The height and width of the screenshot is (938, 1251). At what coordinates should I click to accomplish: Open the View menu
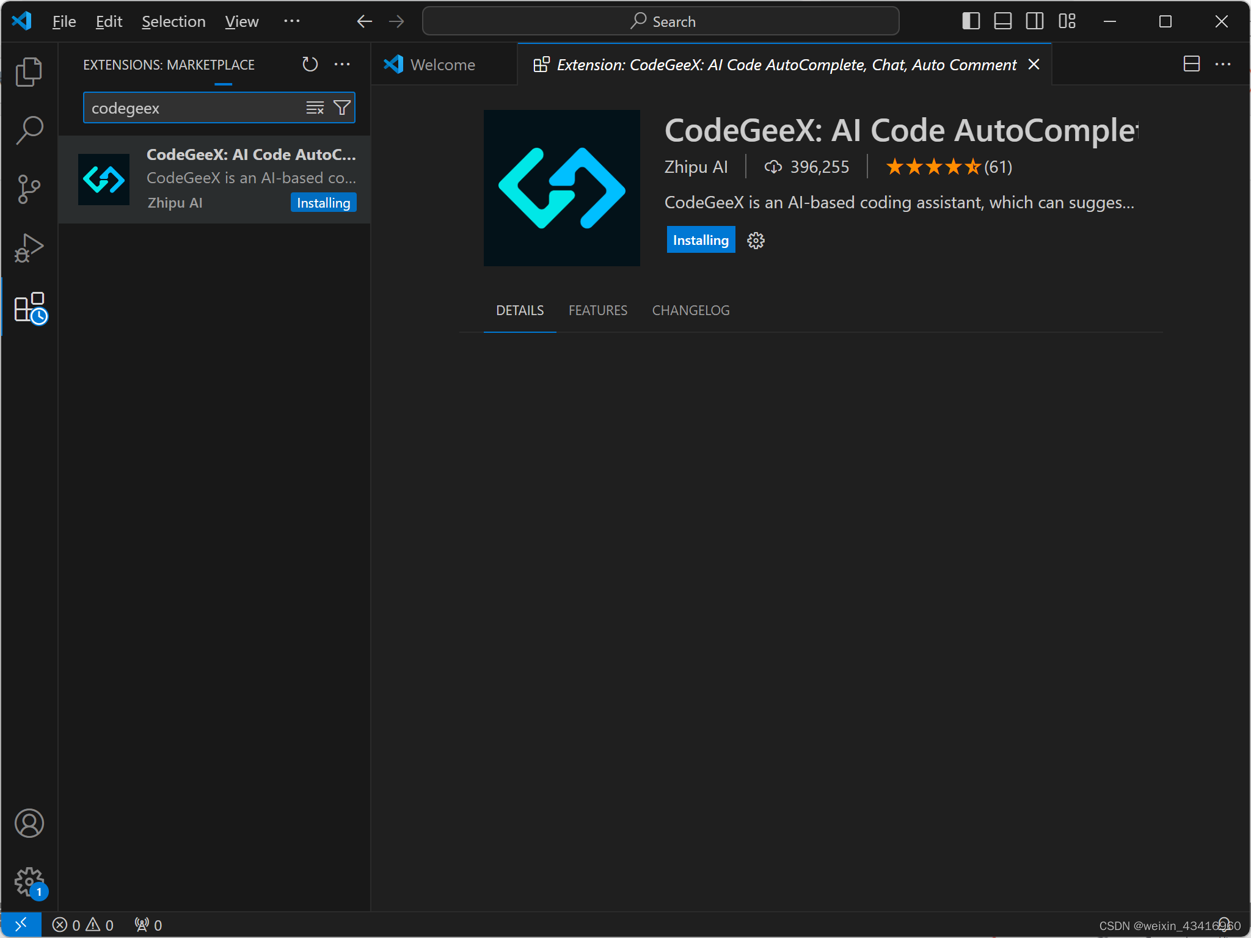[x=242, y=21]
